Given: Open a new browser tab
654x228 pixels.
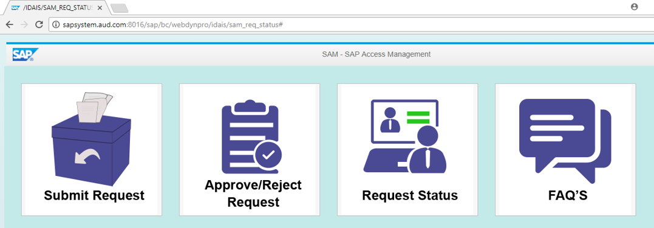Looking at the screenshot, I should [x=120, y=8].
